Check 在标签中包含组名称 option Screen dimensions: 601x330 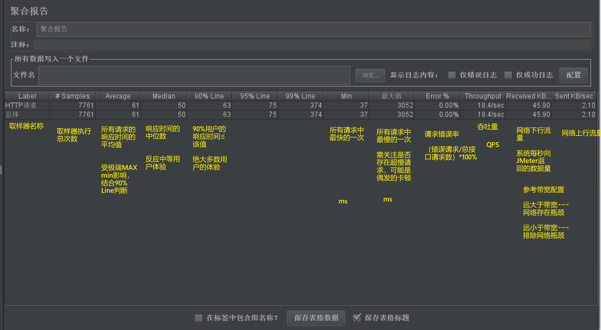[x=198, y=318]
